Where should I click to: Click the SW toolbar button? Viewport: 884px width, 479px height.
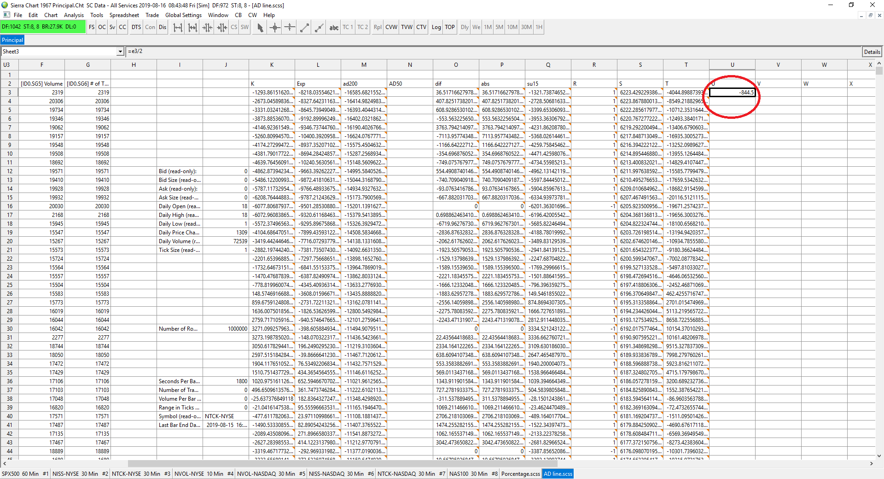coord(244,27)
